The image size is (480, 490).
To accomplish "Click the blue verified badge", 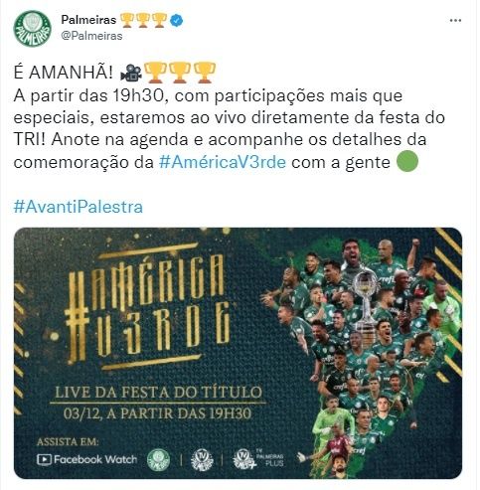I will coord(176,20).
